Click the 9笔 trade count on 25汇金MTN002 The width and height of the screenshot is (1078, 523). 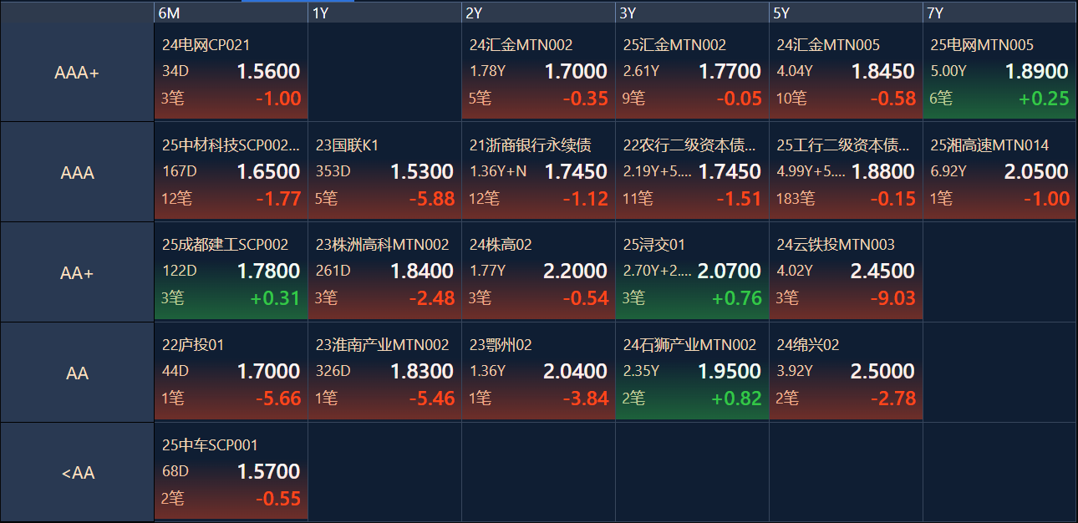click(x=634, y=99)
